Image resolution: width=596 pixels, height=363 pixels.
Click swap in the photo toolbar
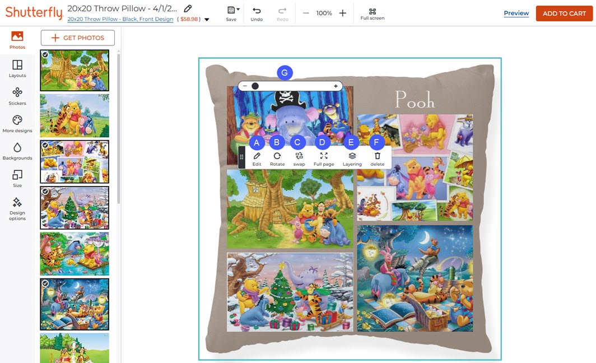coord(299,159)
